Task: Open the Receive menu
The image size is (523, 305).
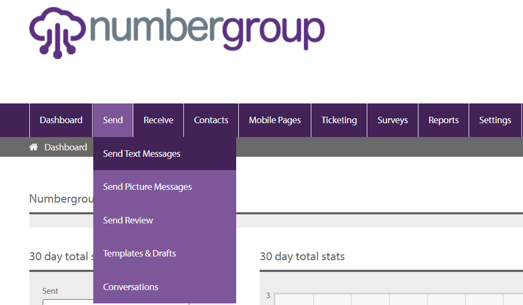Action: (158, 120)
